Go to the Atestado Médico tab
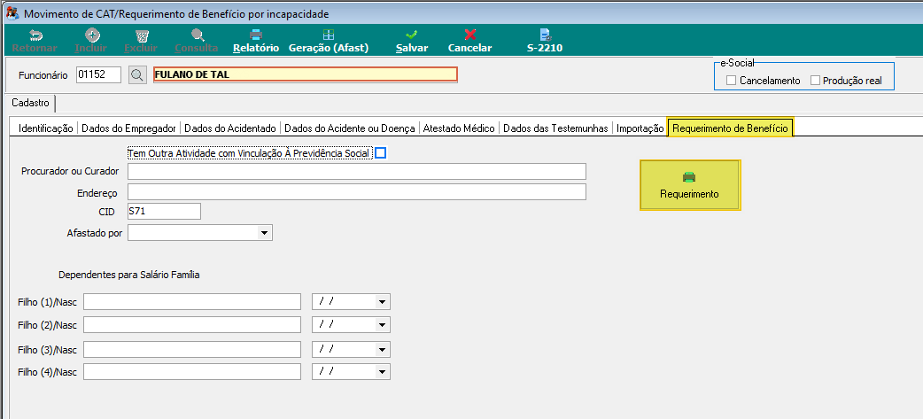 pos(459,128)
